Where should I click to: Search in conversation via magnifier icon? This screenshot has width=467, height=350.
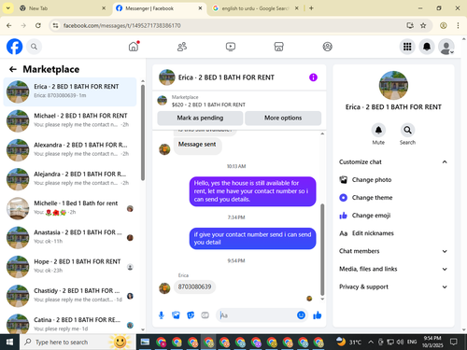[407, 130]
